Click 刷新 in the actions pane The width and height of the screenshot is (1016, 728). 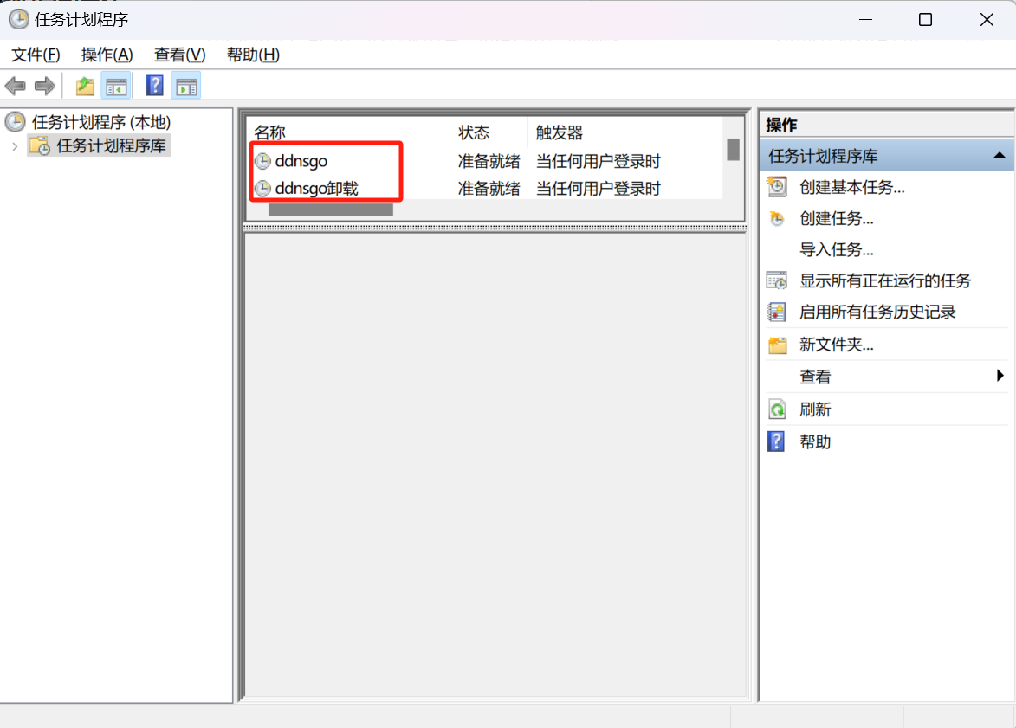tap(814, 409)
